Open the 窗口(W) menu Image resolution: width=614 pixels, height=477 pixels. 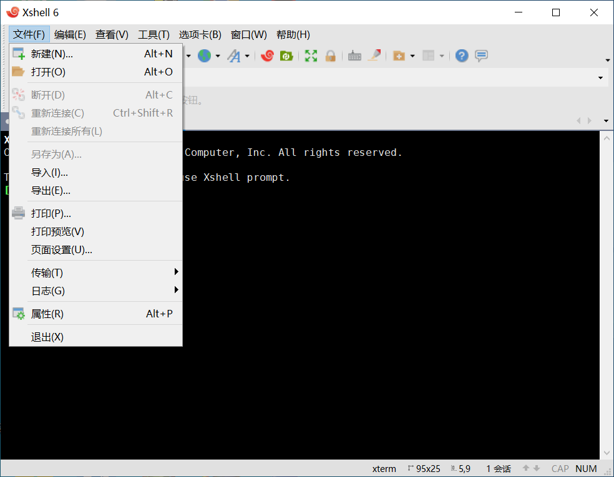click(248, 34)
